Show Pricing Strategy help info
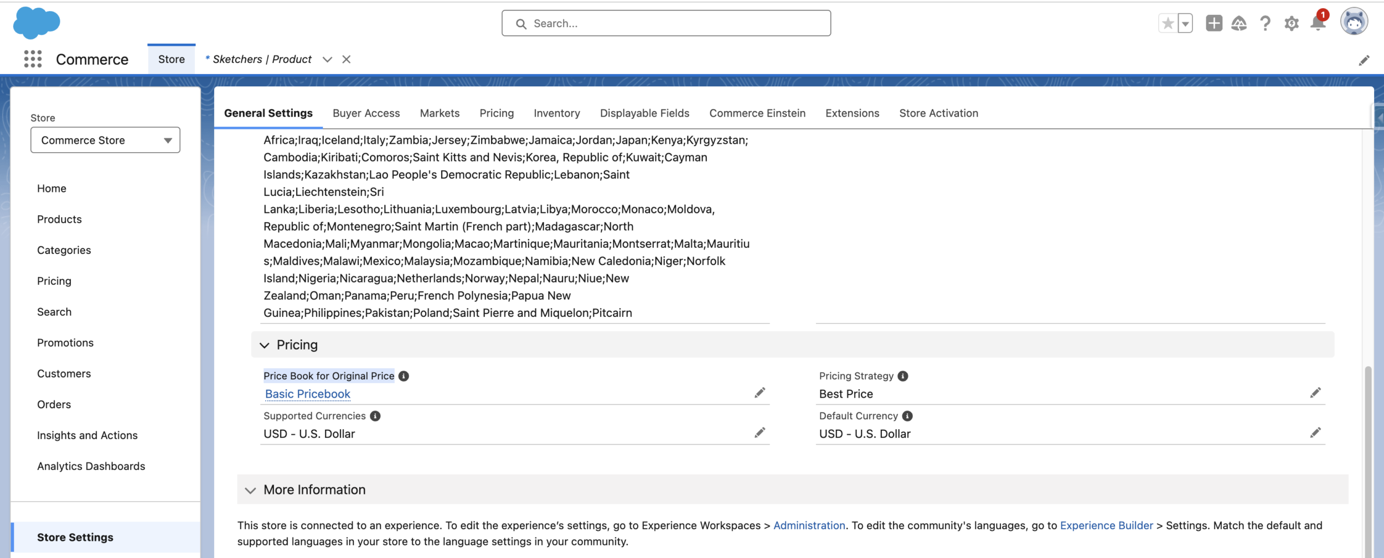This screenshot has height=558, width=1384. 903,376
